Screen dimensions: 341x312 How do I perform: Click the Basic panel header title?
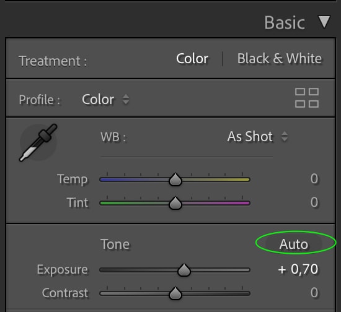coord(285,22)
